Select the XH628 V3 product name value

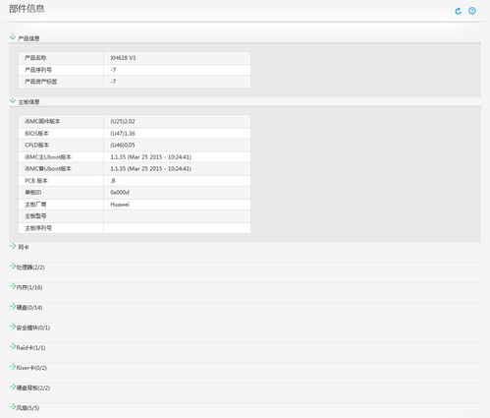coord(123,58)
